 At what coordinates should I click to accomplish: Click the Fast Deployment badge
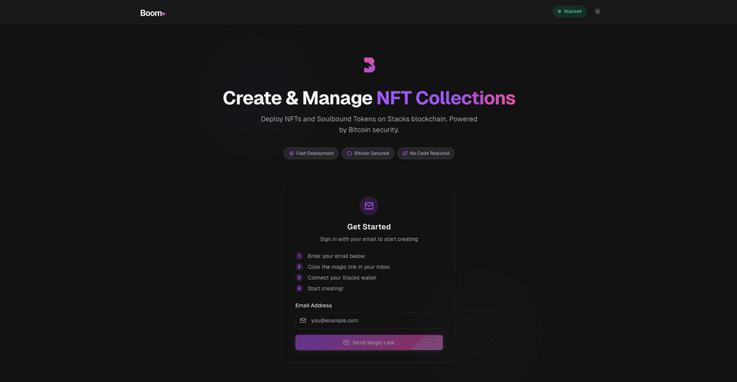tap(311, 153)
